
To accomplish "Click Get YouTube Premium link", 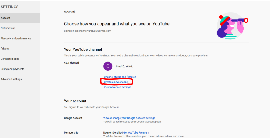I will (x=136, y=132).
